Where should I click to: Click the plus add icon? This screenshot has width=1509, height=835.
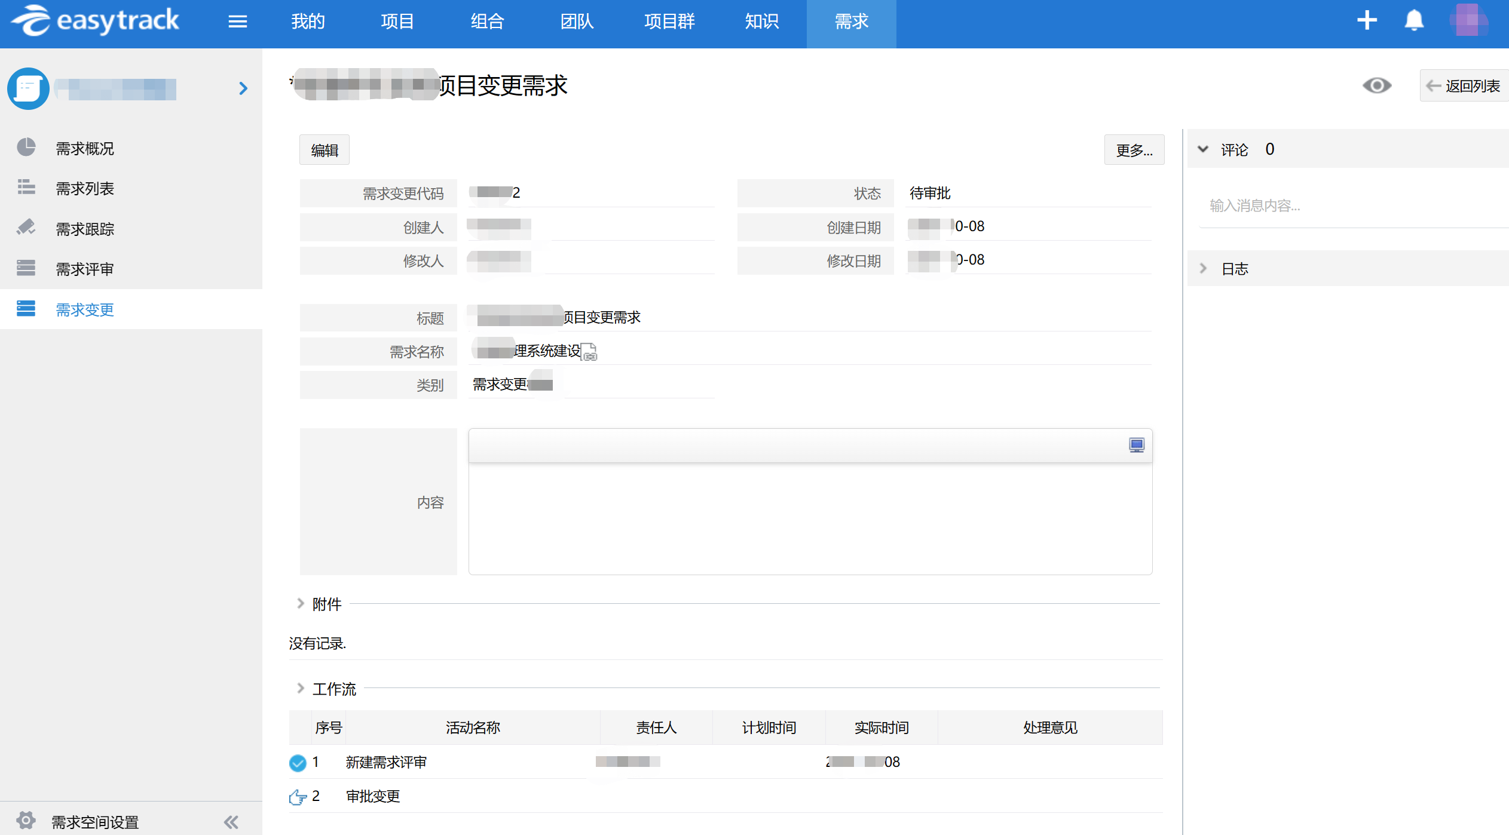pos(1366,20)
